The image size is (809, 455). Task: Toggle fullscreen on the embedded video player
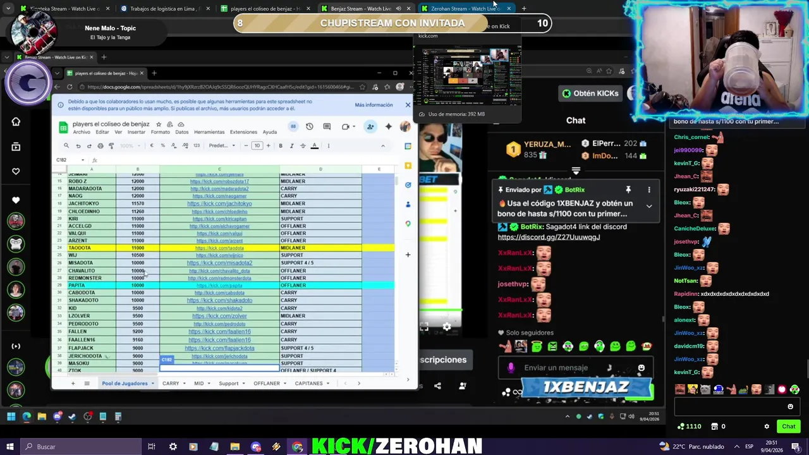(x=424, y=327)
